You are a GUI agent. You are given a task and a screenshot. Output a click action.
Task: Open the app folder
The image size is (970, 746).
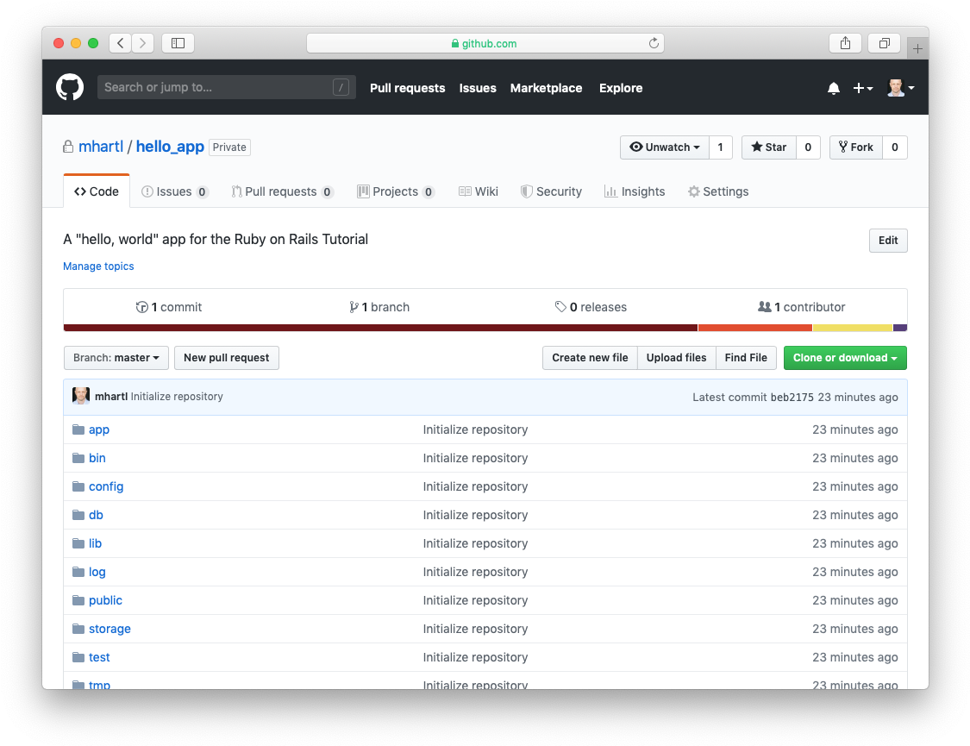tap(99, 429)
